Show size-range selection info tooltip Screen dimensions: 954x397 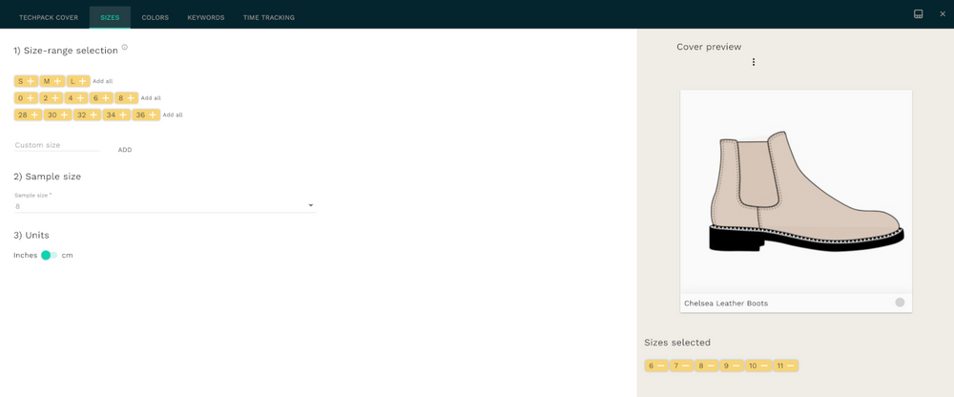(x=125, y=47)
